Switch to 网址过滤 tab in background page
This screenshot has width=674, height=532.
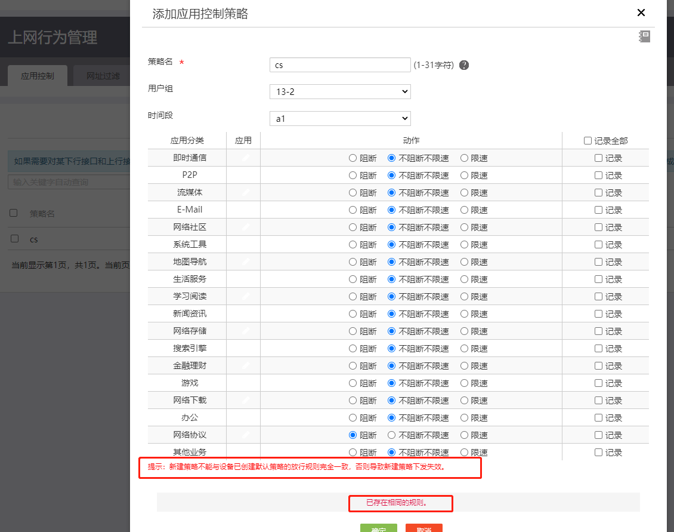tap(103, 76)
